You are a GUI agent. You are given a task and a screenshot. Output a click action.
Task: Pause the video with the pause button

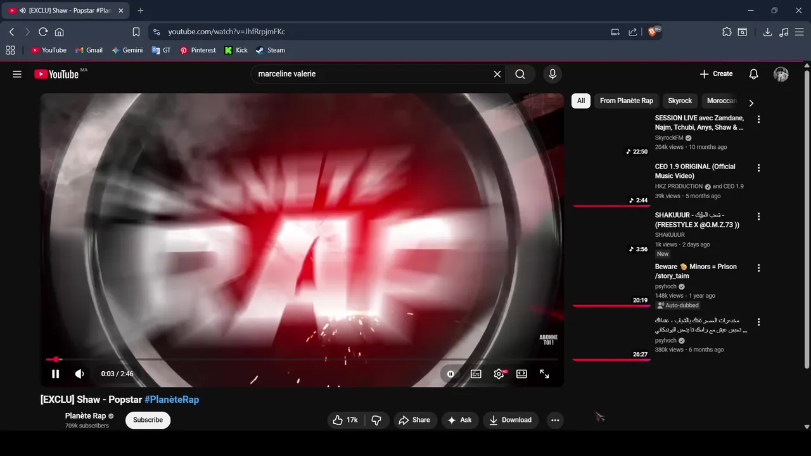[x=55, y=374]
